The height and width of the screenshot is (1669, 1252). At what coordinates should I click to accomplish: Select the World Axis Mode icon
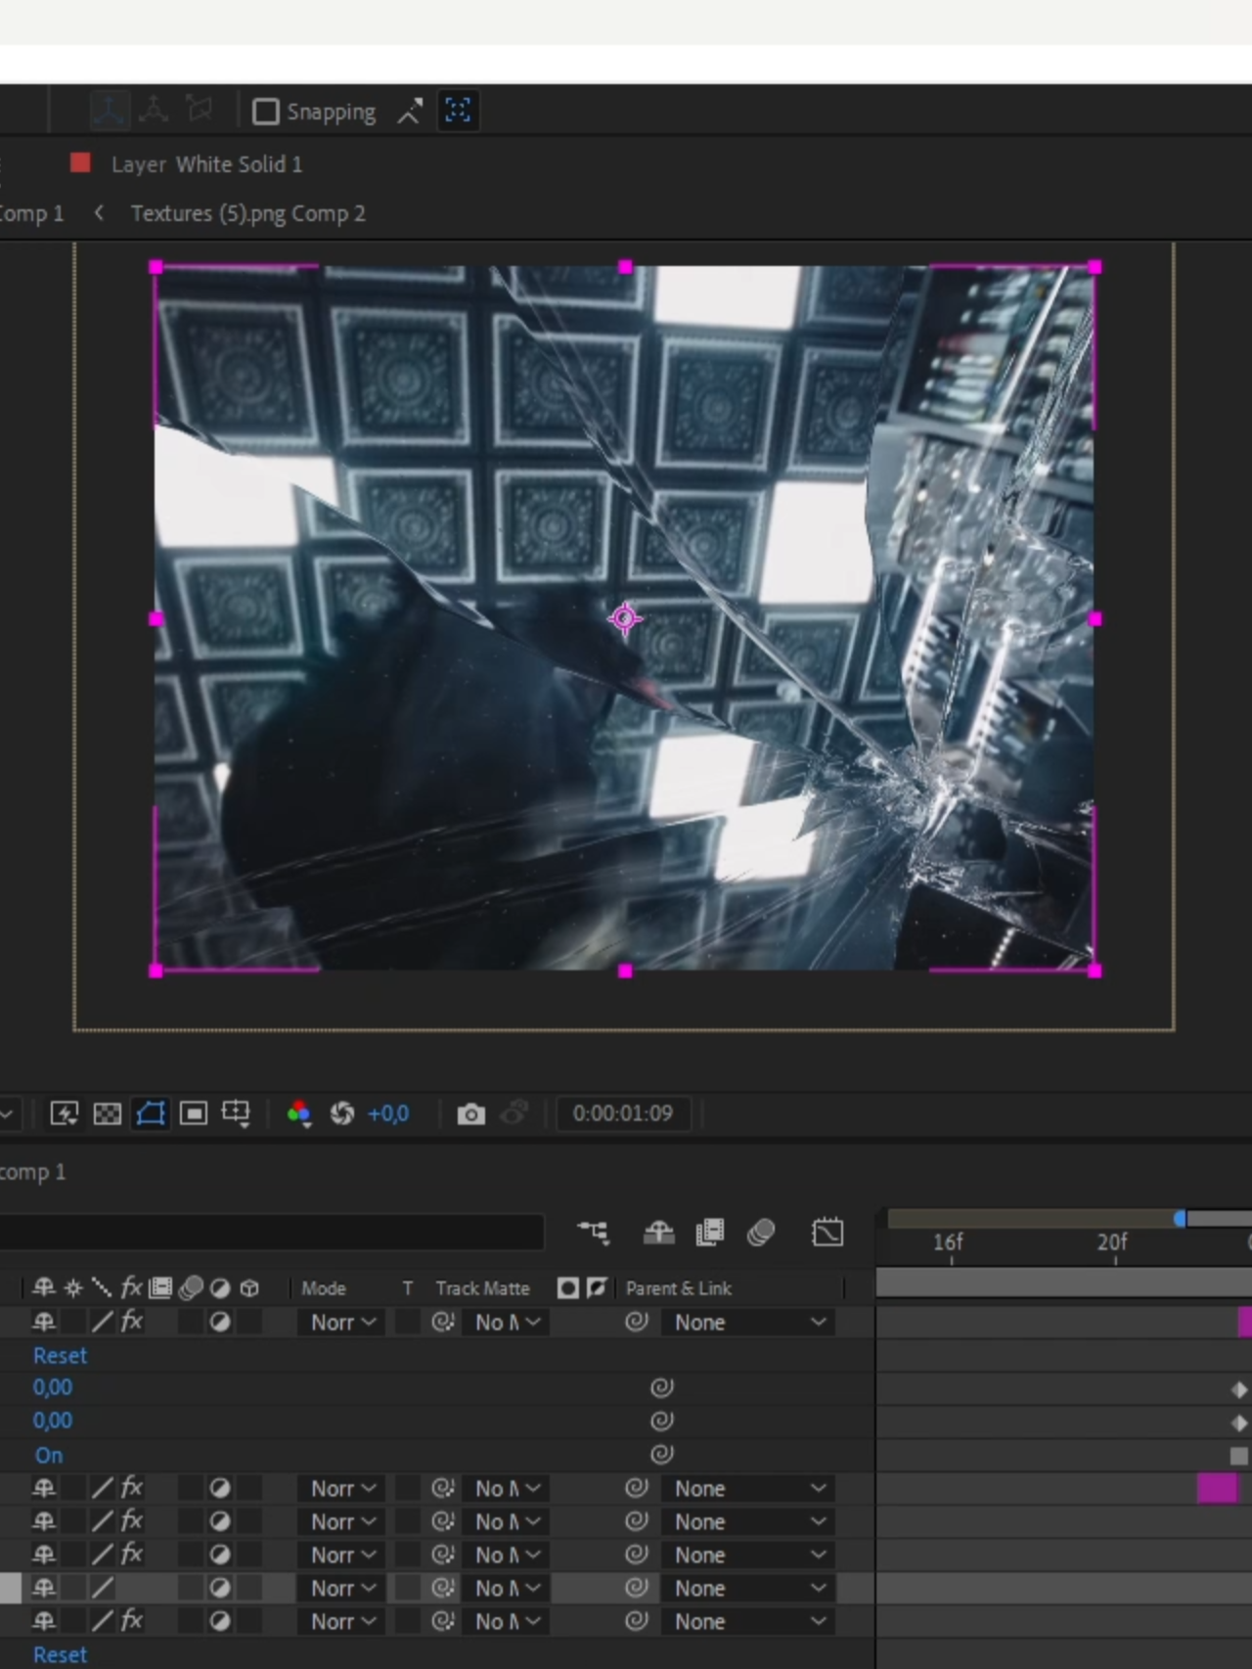pos(154,111)
